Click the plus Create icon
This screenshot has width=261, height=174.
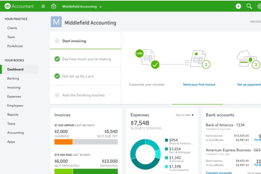[x=238, y=6]
